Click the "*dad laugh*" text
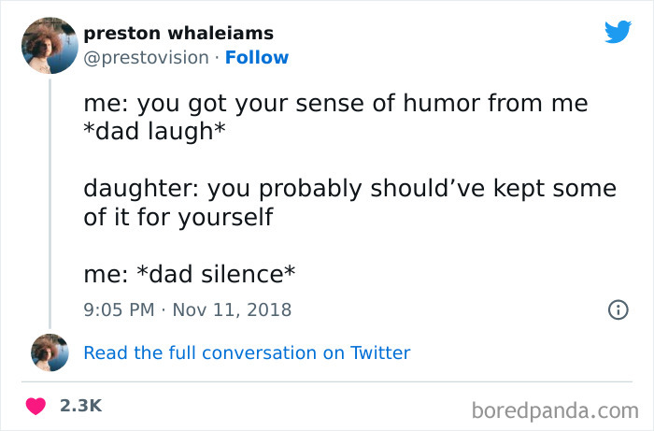The image size is (654, 431). click(x=154, y=130)
